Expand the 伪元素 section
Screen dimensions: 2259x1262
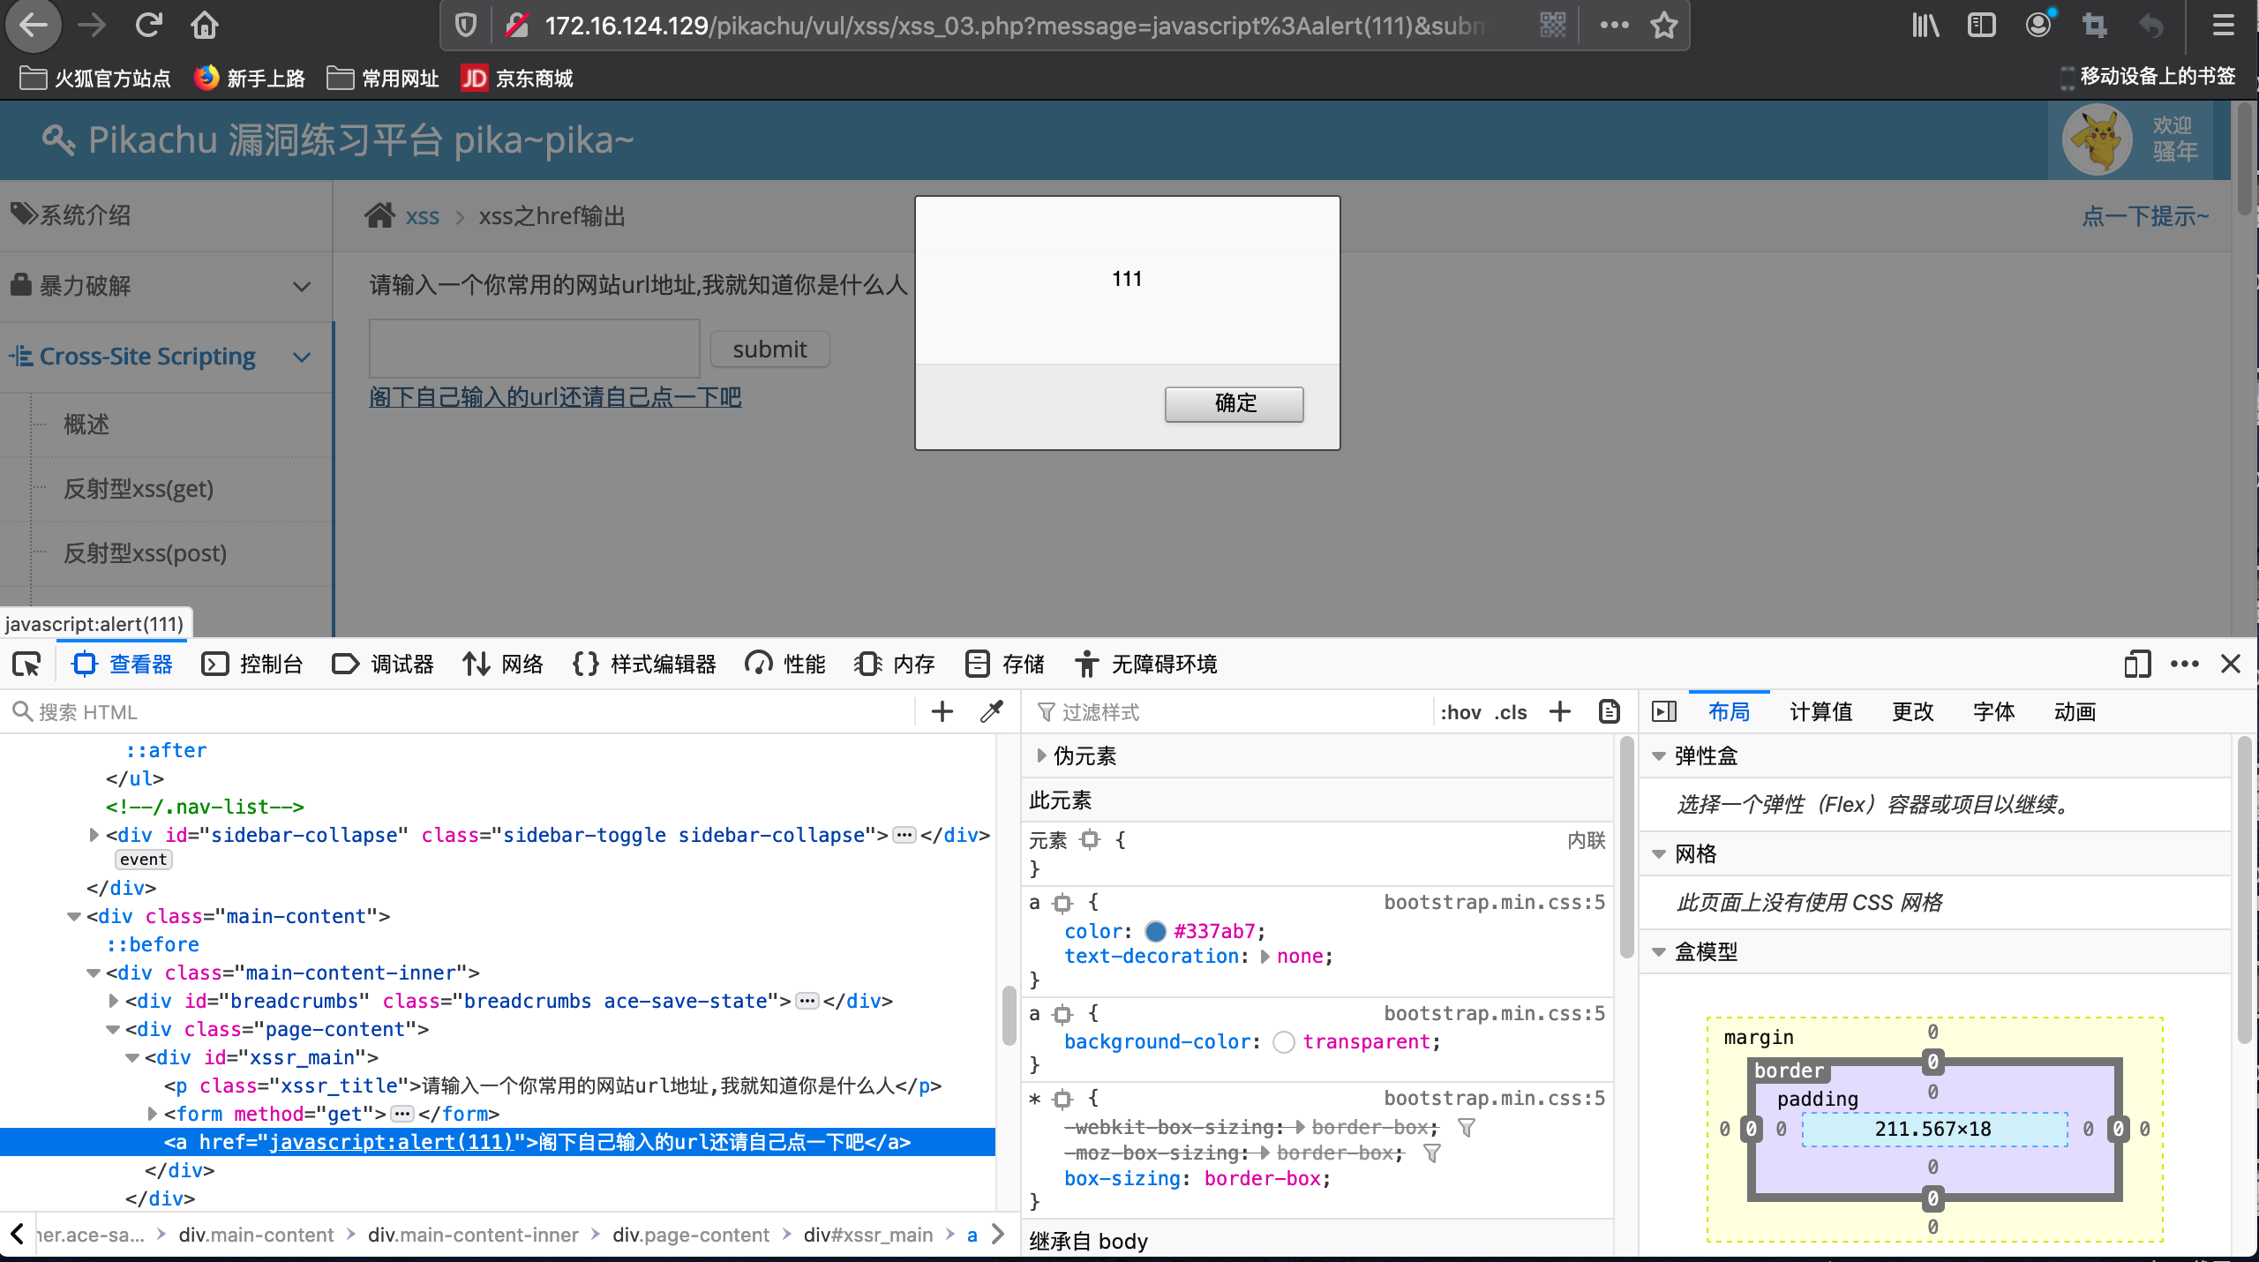pos(1042,755)
